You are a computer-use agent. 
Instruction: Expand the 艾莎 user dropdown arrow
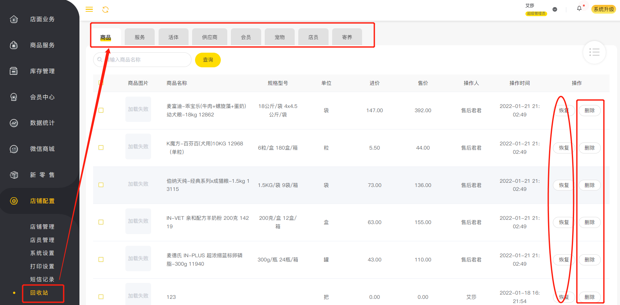[x=555, y=9]
